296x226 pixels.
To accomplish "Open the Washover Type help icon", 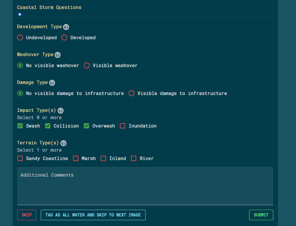I will pyautogui.click(x=57, y=55).
